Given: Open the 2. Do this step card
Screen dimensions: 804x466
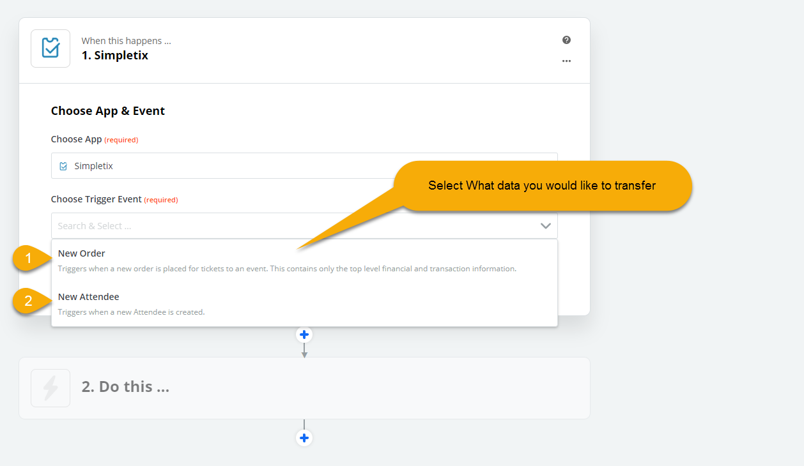Looking at the screenshot, I should click(x=304, y=388).
